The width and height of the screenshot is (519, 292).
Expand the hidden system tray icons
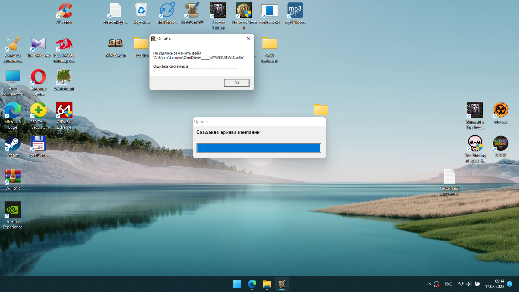click(x=428, y=284)
